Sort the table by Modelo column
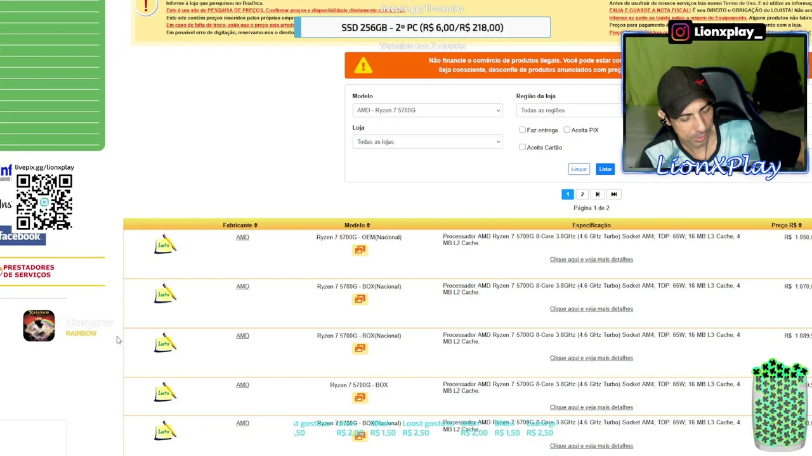The width and height of the screenshot is (812, 456). [357, 225]
